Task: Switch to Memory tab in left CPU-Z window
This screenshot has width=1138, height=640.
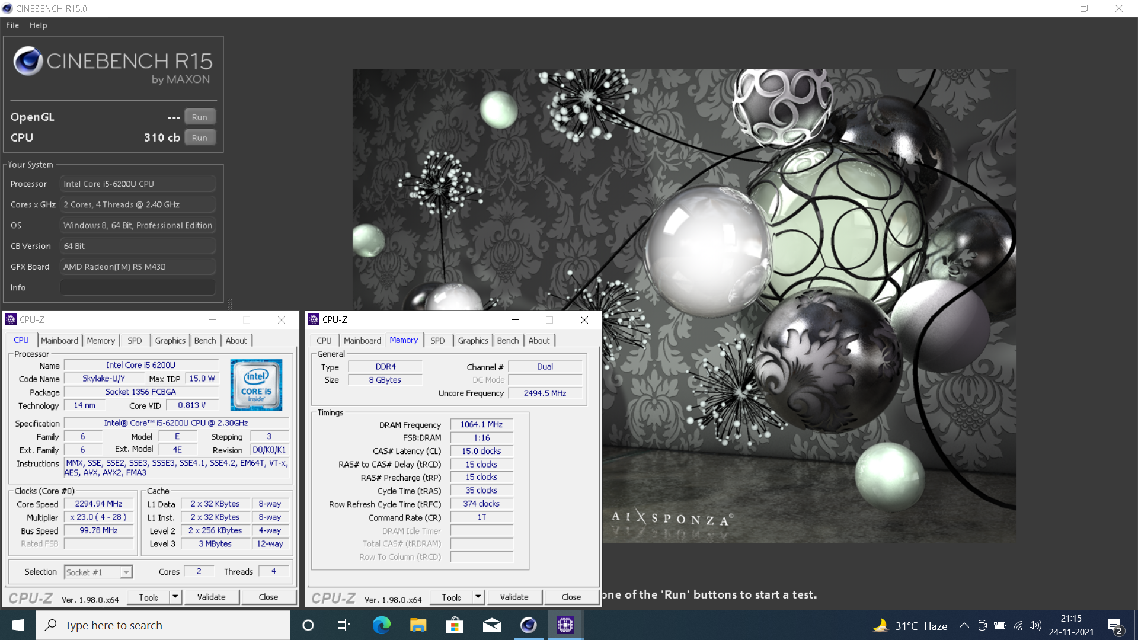Action: point(101,340)
